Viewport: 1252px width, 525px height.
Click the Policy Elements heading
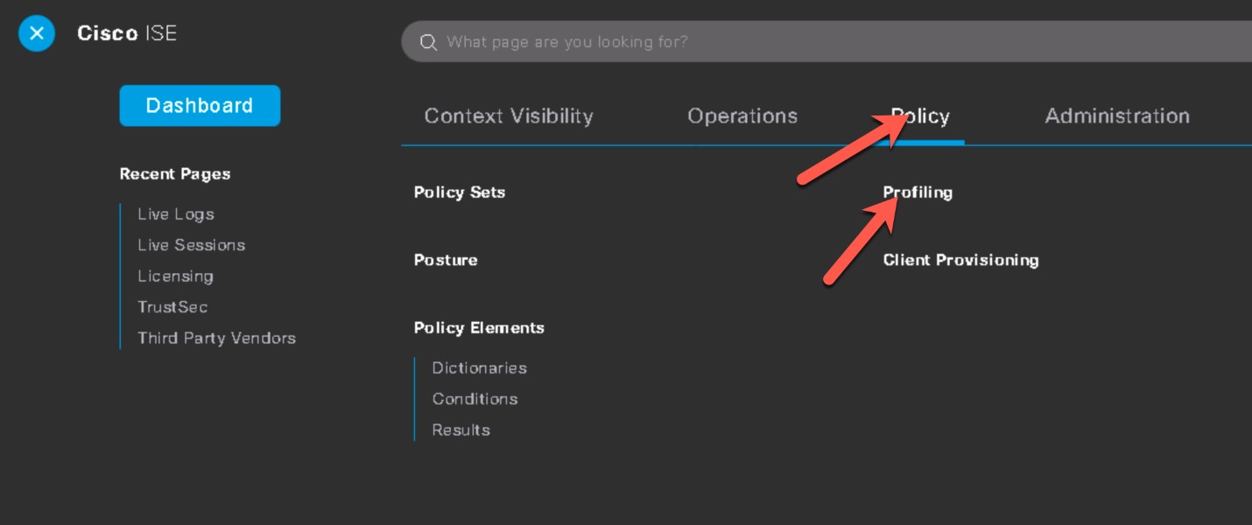(479, 328)
